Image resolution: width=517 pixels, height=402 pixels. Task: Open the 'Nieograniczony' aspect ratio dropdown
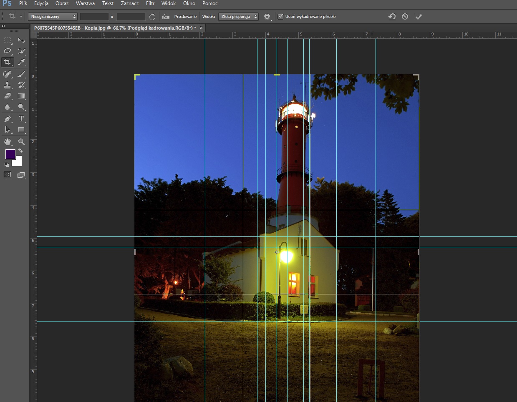[53, 17]
